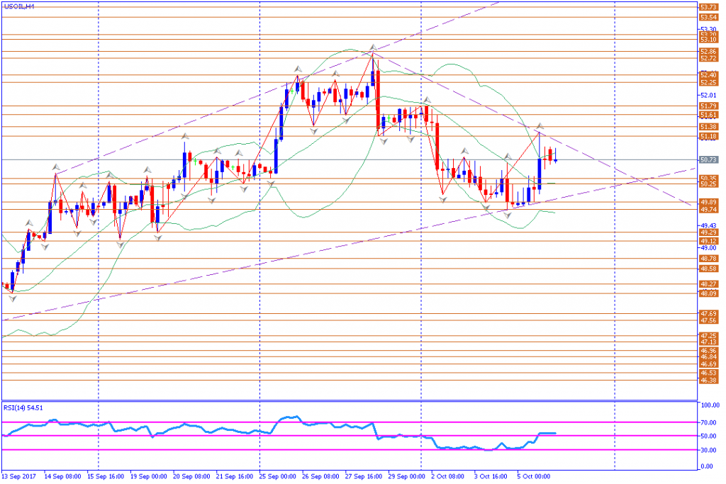The width and height of the screenshot is (726, 484).
Task: Click the 25 Sep 00:00 time axis label
Action: (x=278, y=476)
